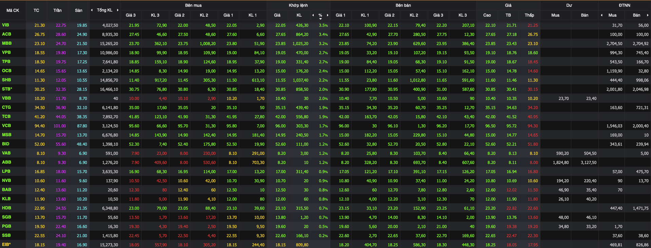The height and width of the screenshot is (248, 651).
Task: Open the MBB stock ticker
Action: pos(7,43)
